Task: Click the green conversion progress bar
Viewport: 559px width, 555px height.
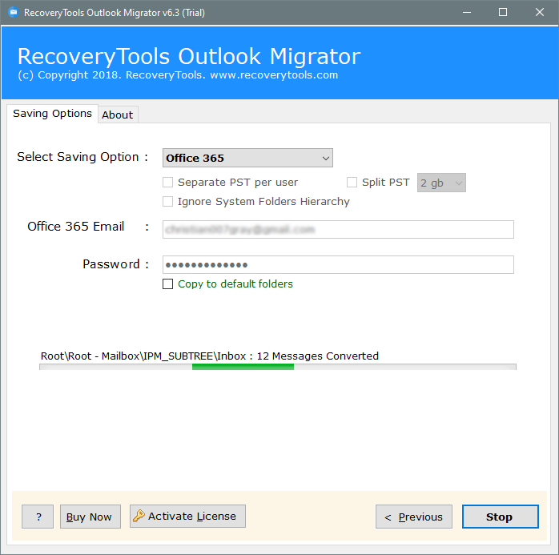Action: click(278, 367)
